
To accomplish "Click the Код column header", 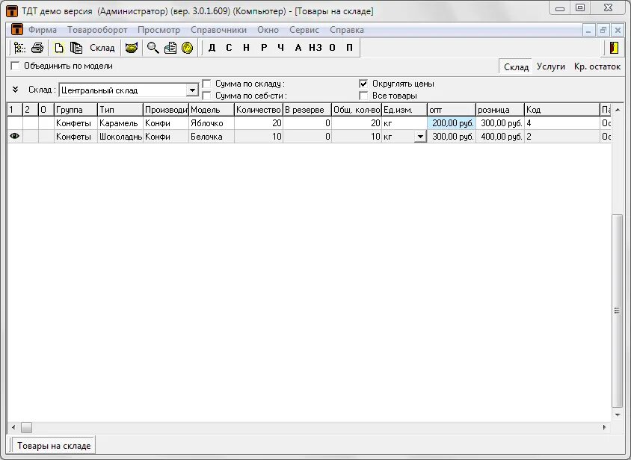I will (x=561, y=110).
